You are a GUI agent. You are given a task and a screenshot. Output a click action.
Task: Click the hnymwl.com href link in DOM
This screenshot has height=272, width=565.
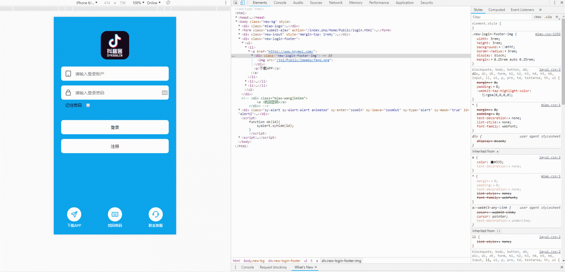click(290, 52)
